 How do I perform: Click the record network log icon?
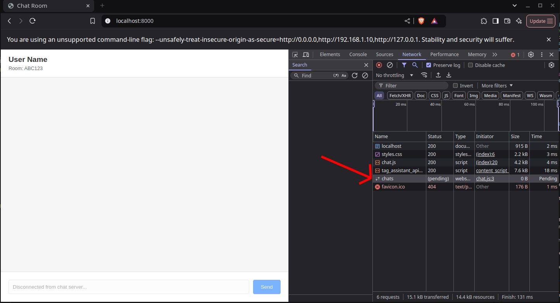click(x=379, y=65)
